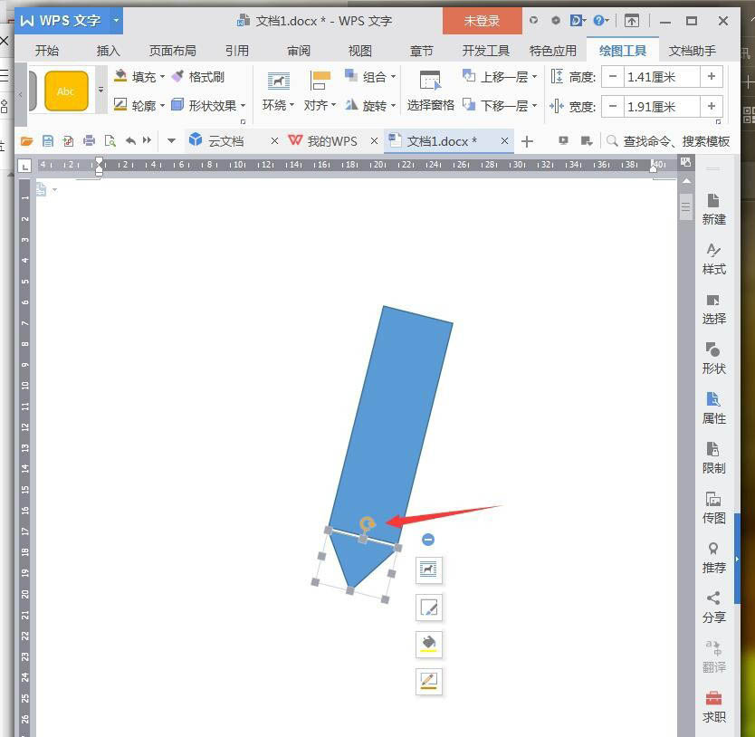Screen dimensions: 755x737
Task: Open the 填充 fill dropdown
Action: 139,77
